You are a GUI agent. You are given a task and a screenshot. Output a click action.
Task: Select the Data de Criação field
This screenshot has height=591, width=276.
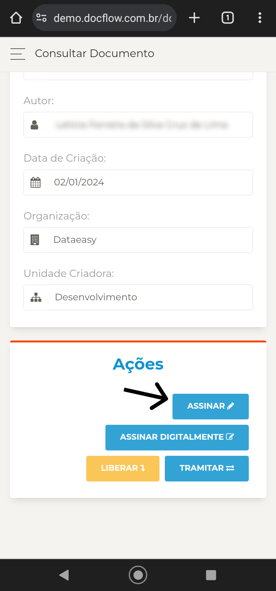point(138,182)
